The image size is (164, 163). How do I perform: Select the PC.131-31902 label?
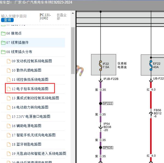(x=45, y=17)
